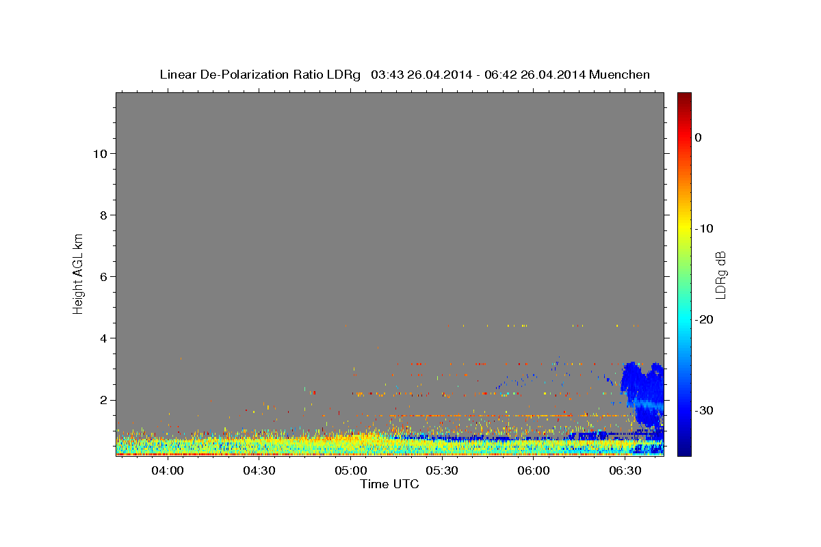Click the height tick label 8

click(x=103, y=215)
